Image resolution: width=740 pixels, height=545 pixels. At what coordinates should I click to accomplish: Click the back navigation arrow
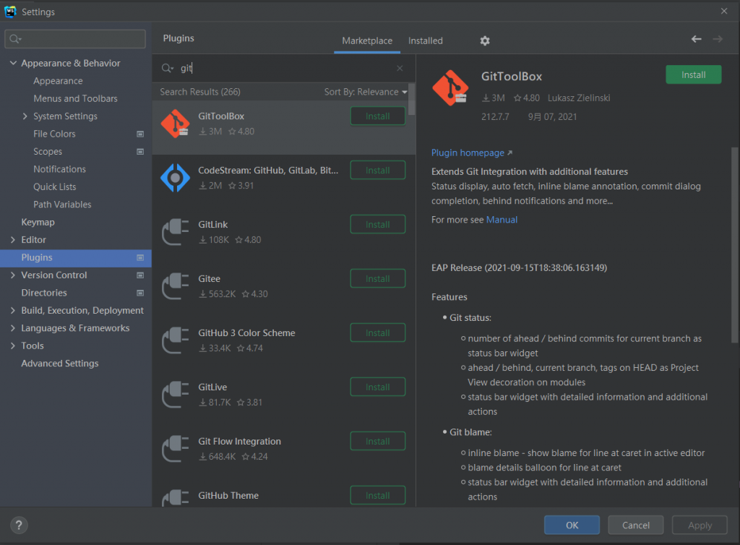point(696,39)
